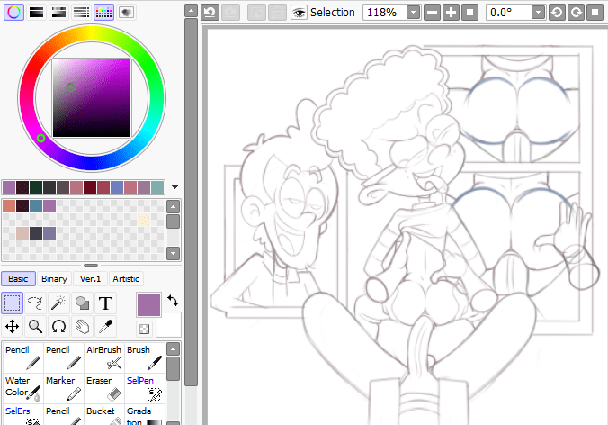Zoom in with the plus button
Viewport: 608px width, 425px height.
[x=451, y=13]
